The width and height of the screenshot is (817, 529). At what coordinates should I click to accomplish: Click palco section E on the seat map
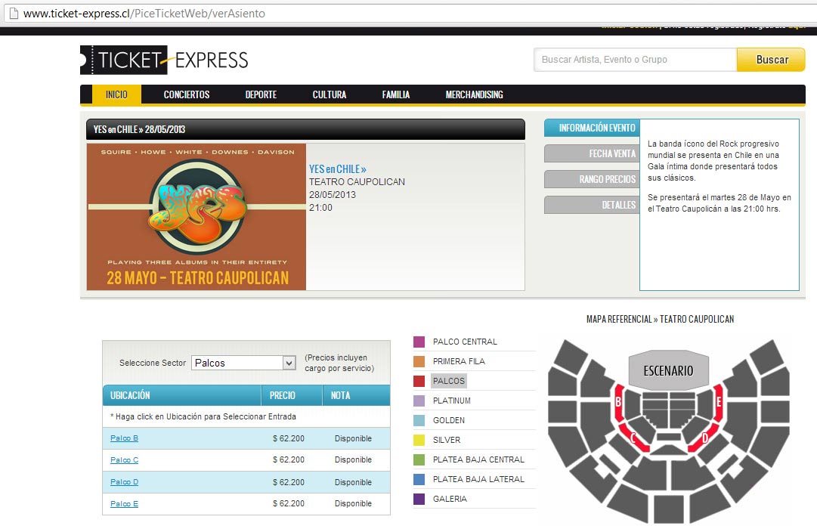click(x=719, y=402)
